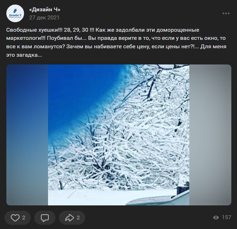Click the eye views icon

[x=216, y=217]
